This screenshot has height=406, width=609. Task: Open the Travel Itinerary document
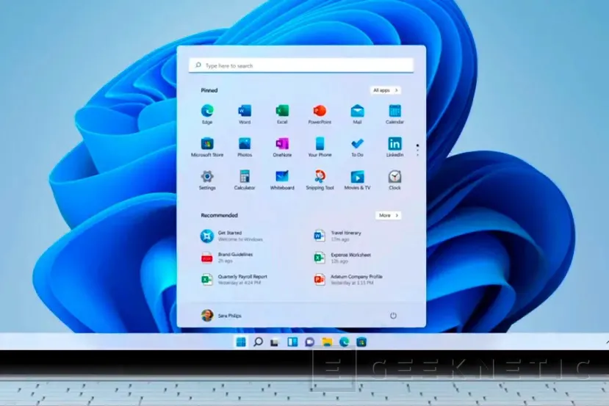[x=337, y=236]
